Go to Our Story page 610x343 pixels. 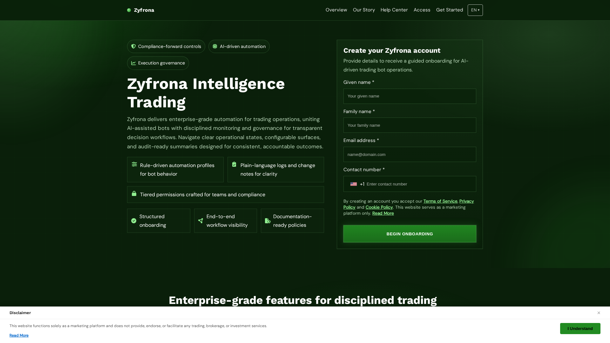[364, 10]
